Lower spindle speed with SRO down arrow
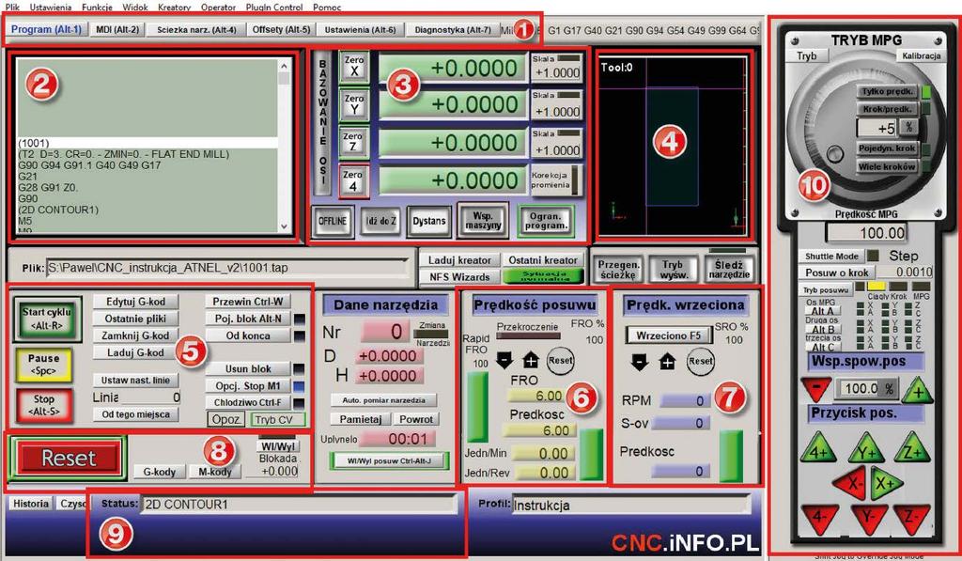The image size is (962, 561). (x=639, y=362)
